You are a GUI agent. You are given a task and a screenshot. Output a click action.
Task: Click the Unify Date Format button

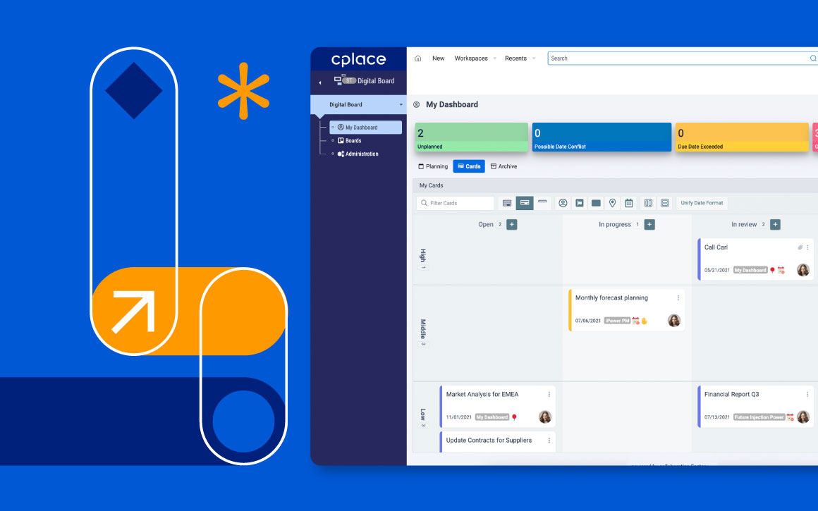click(702, 203)
